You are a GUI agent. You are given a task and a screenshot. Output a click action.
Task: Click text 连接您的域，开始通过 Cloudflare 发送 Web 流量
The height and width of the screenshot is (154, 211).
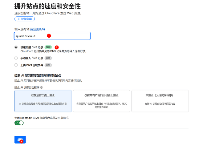click(x=48, y=13)
